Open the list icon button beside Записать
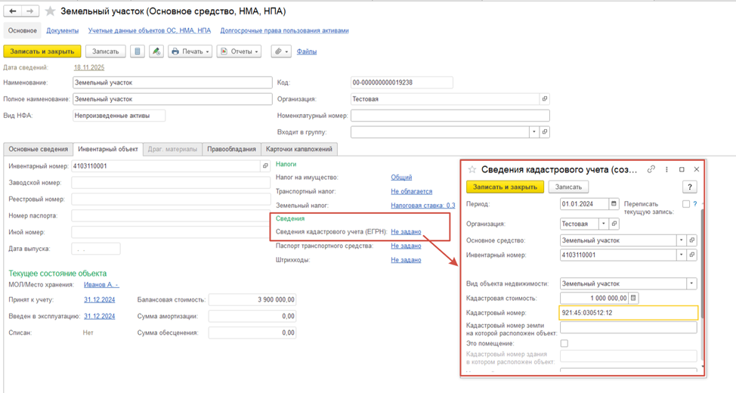 (x=137, y=51)
